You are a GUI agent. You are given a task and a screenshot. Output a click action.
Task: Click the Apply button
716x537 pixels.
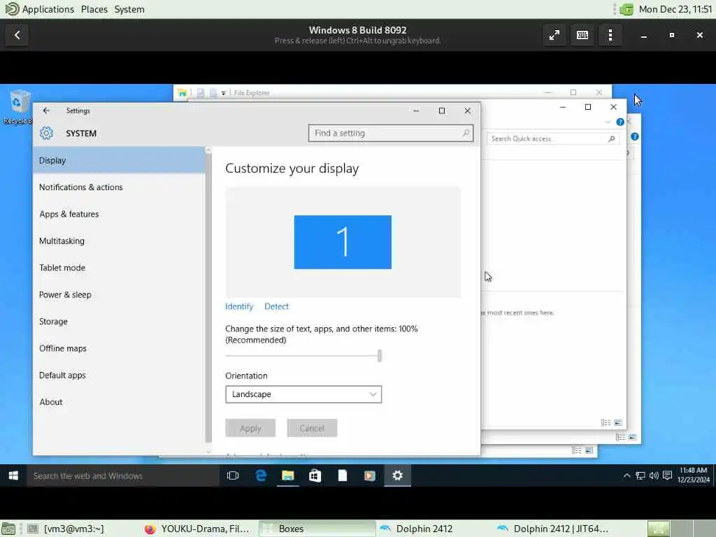250,429
